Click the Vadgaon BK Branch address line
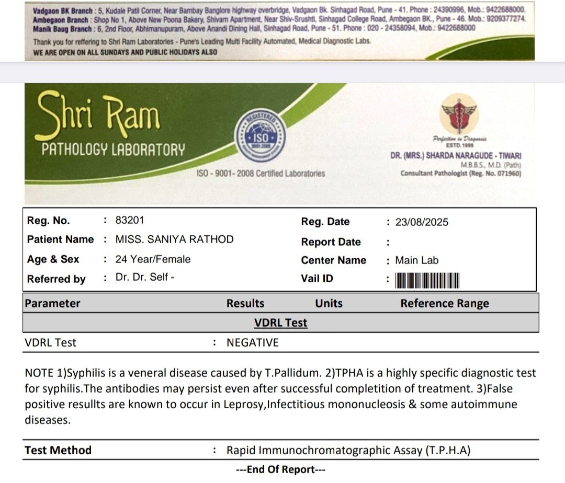The width and height of the screenshot is (565, 483). tap(279, 10)
